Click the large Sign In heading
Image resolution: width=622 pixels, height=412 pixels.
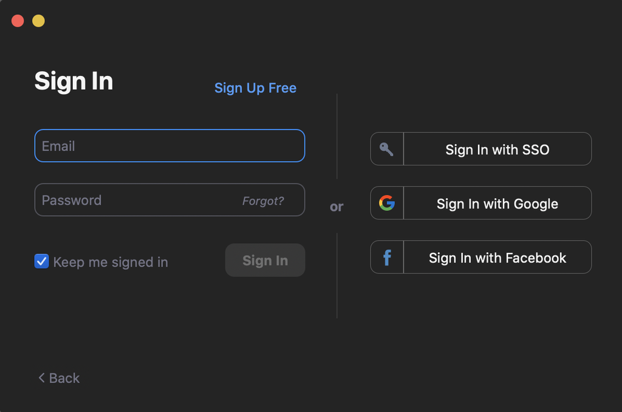[x=73, y=81]
